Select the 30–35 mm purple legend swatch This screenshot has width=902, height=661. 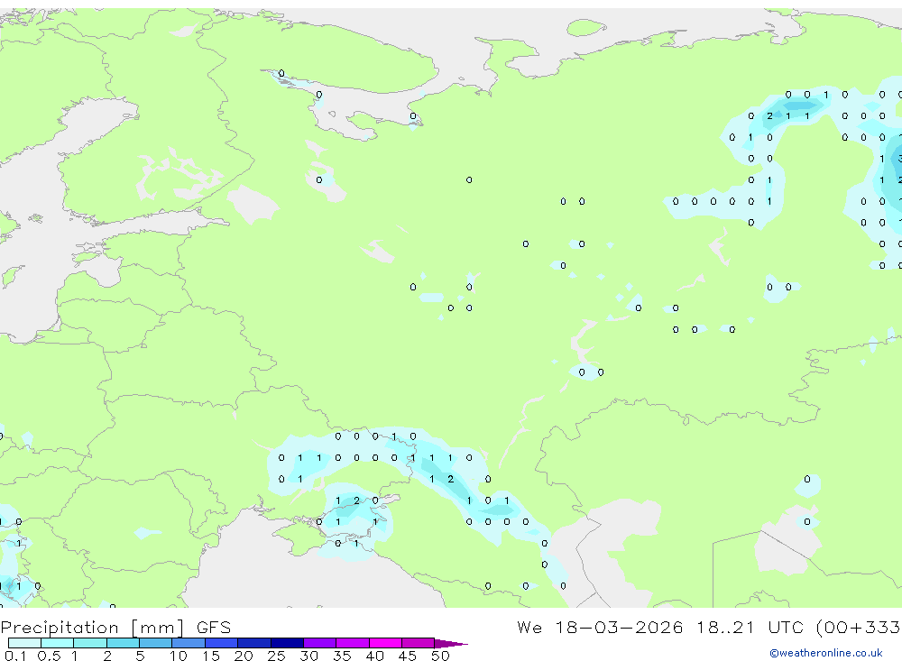tap(320, 643)
